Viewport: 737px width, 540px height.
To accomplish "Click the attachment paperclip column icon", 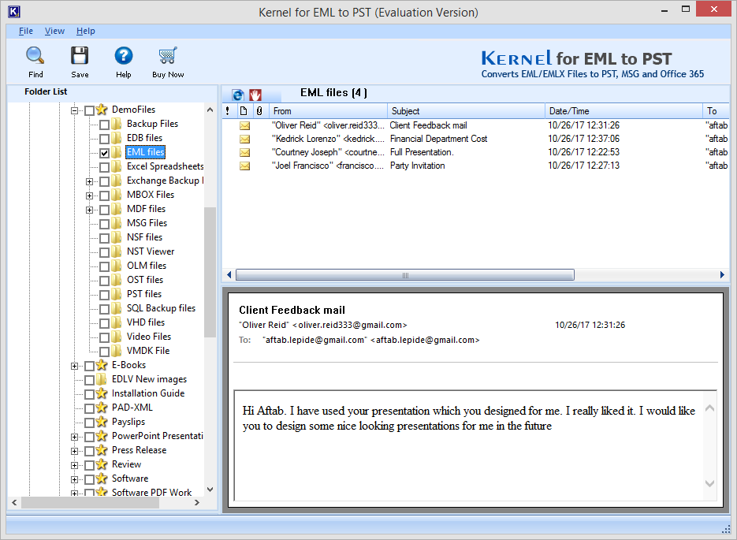I will (x=259, y=111).
